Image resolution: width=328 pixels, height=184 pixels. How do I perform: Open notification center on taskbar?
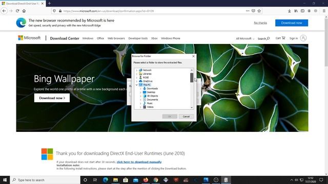click(x=321, y=180)
